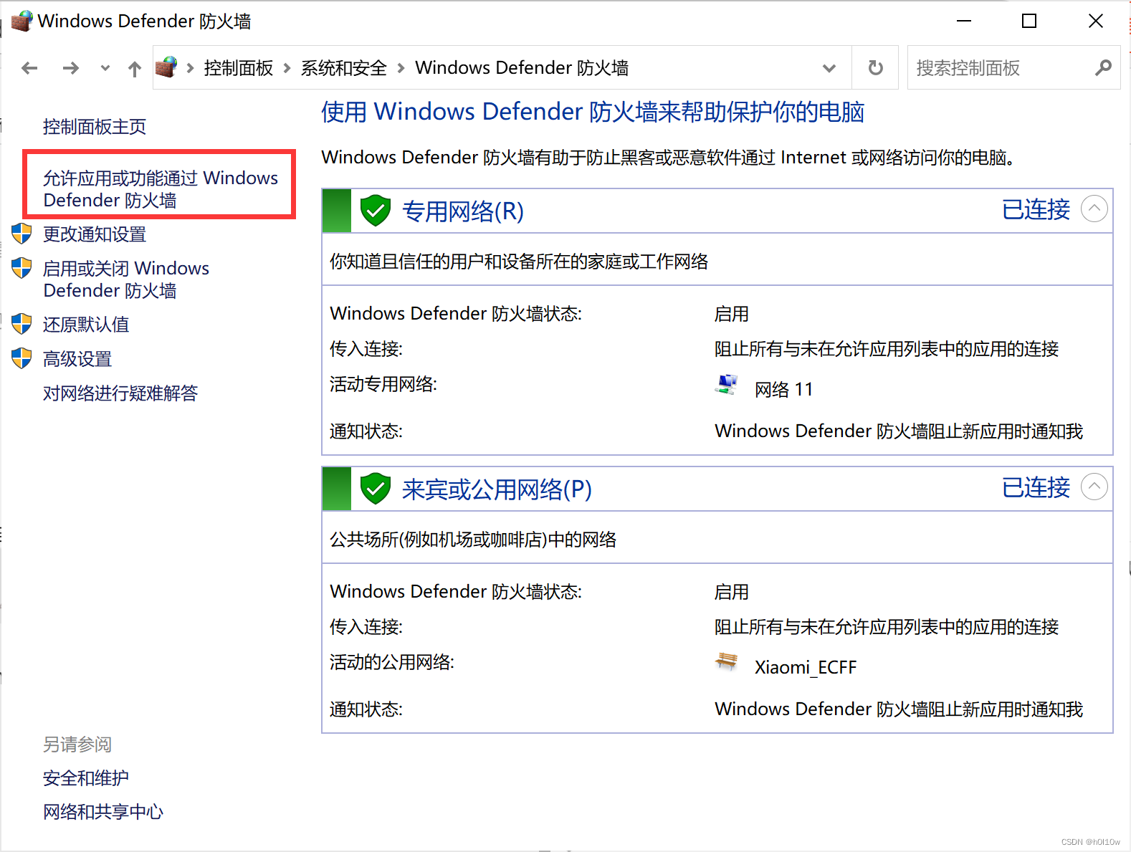Viewport: 1131px width, 852px height.
Task: Click the shield icon beside 更改通知设置
Action: (x=22, y=234)
